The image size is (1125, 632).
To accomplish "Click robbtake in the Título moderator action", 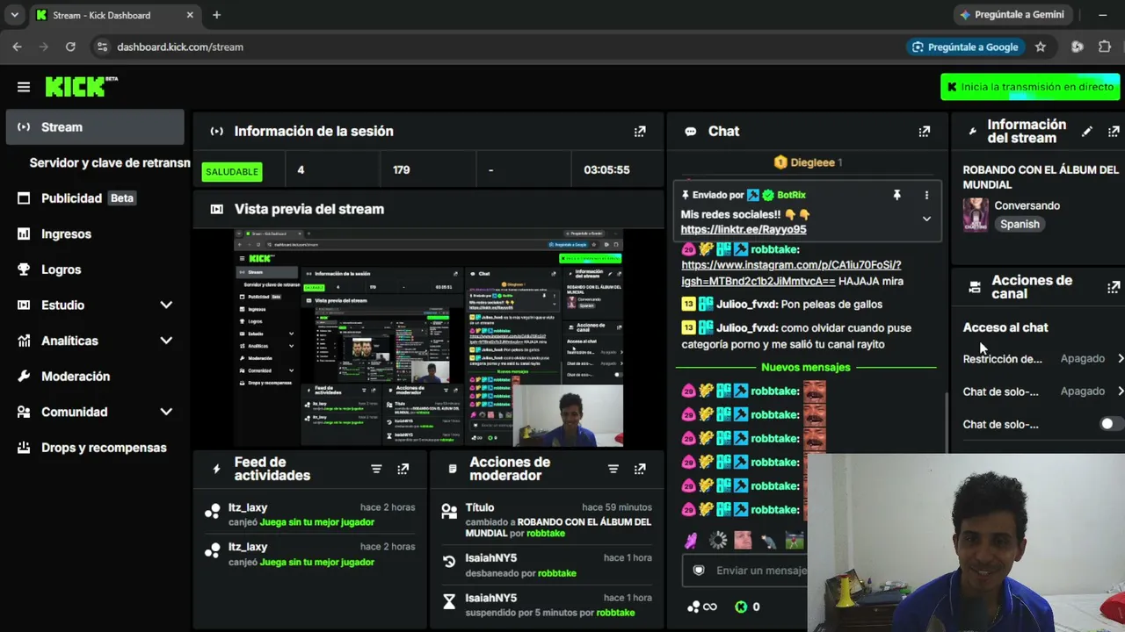I will (545, 534).
